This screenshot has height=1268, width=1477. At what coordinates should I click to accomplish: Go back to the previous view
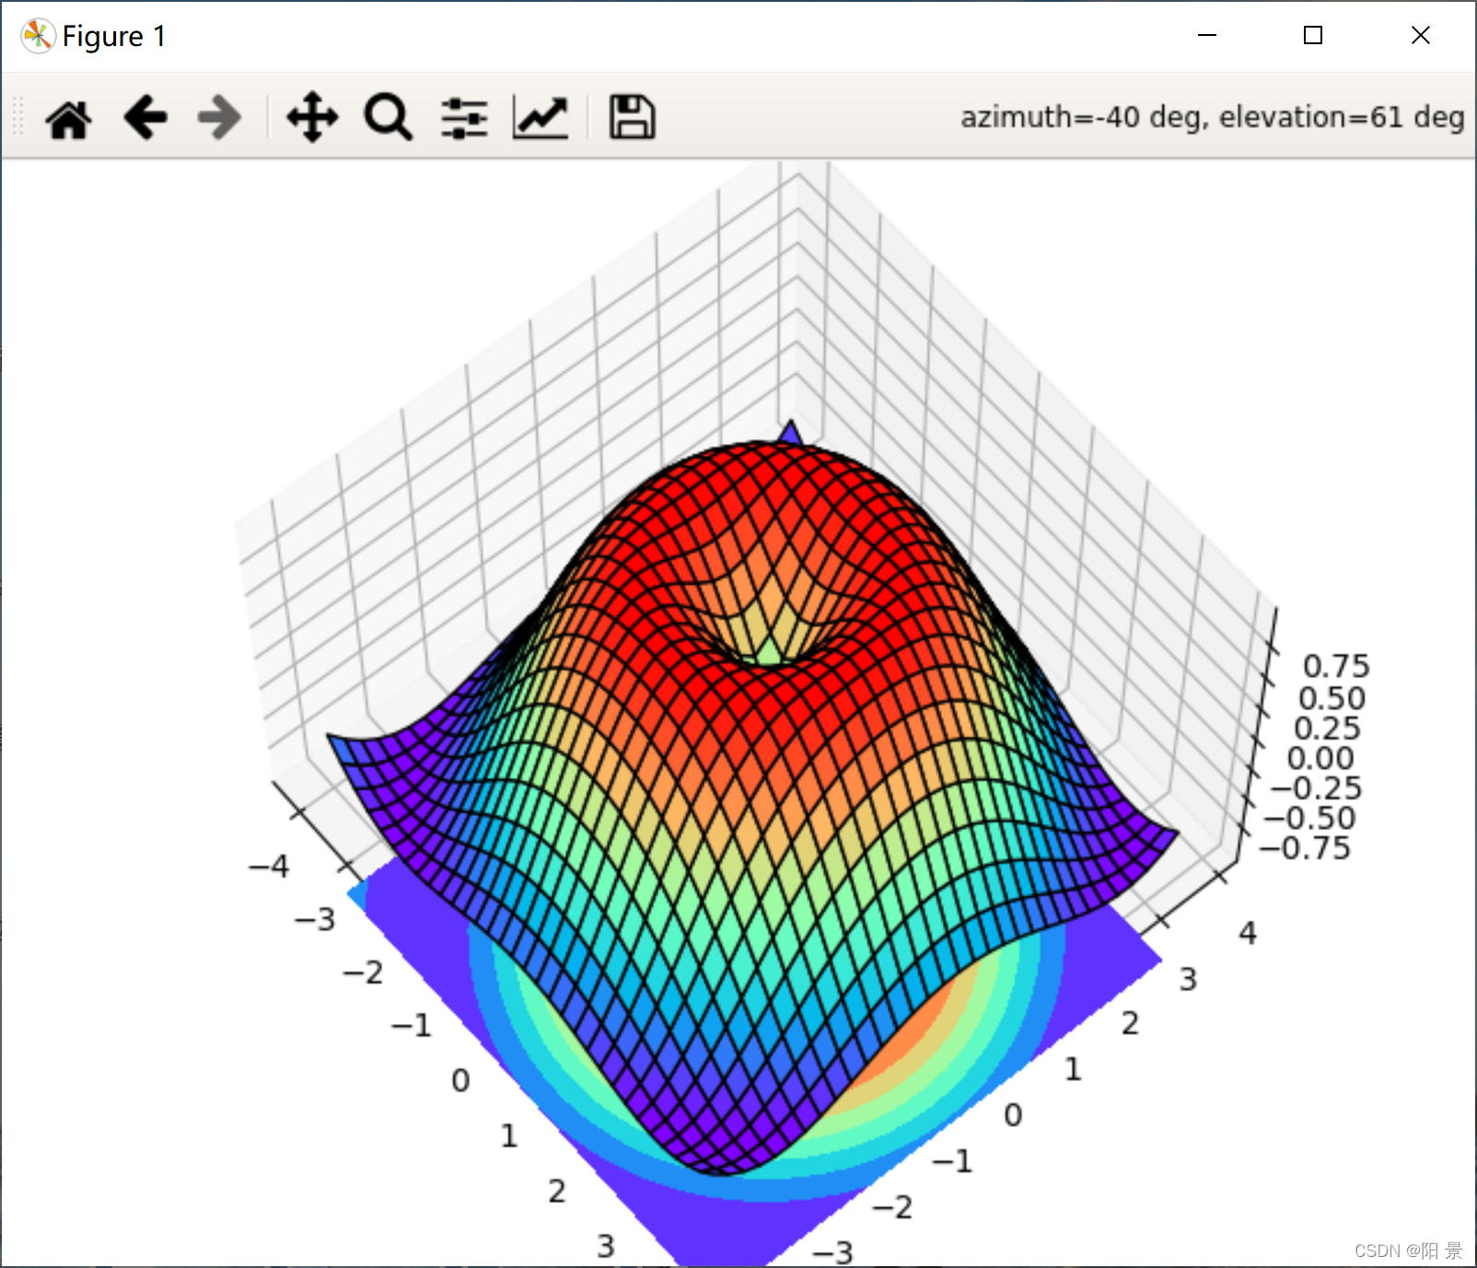tap(145, 117)
